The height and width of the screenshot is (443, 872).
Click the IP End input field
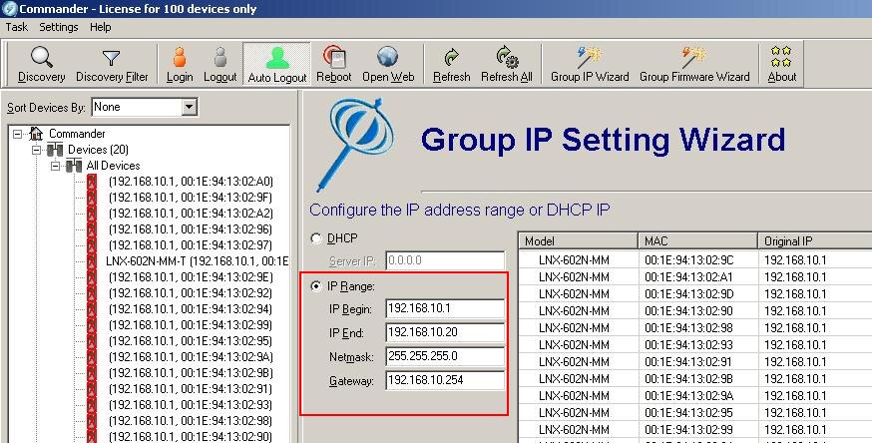click(445, 332)
